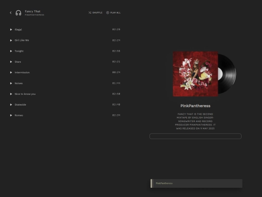Select the Noises song title
262x197 pixels.
(18, 83)
